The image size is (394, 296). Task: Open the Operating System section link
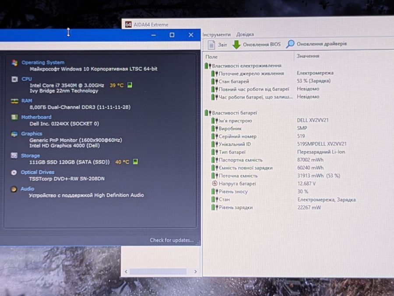(x=43, y=63)
